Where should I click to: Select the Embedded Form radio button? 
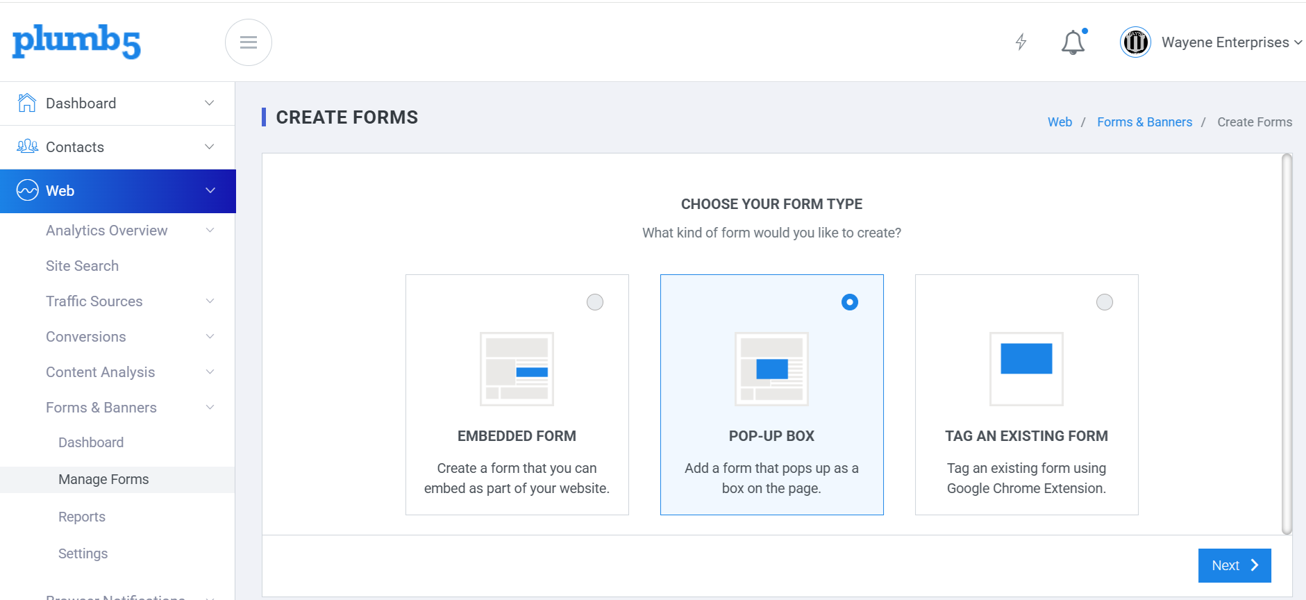pyautogui.click(x=595, y=302)
